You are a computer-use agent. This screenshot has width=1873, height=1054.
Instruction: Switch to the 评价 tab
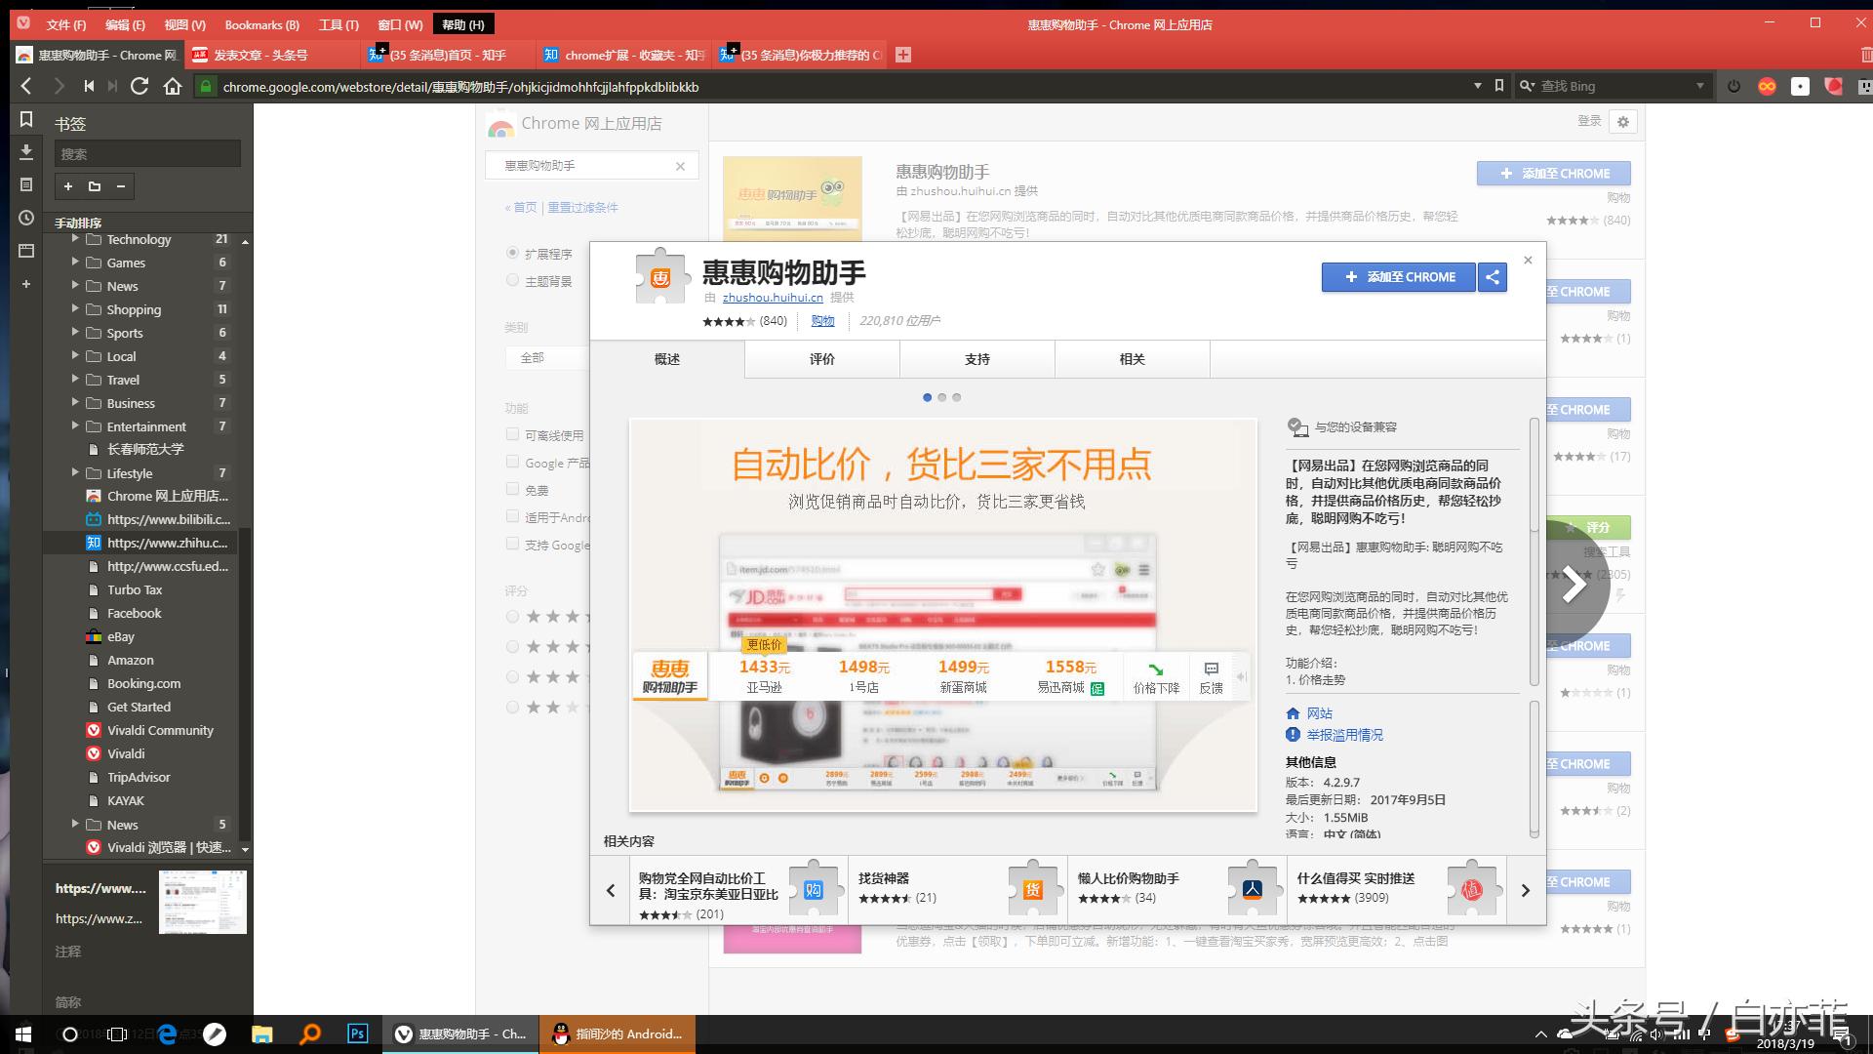point(820,358)
